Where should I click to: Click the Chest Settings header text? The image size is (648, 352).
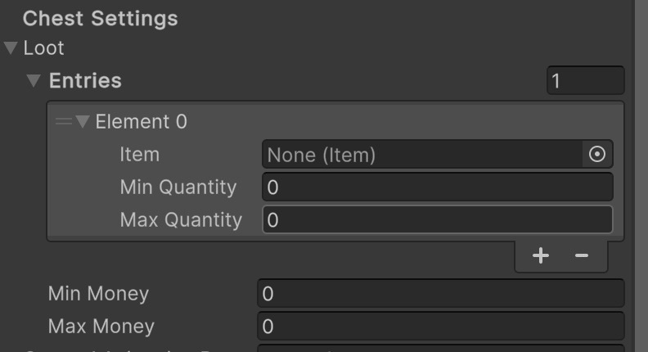(100, 18)
